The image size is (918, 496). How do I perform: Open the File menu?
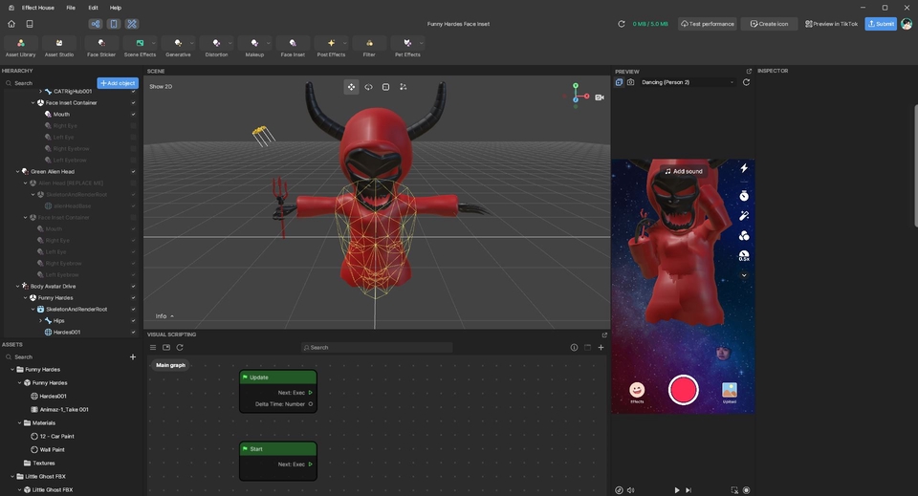pos(71,8)
